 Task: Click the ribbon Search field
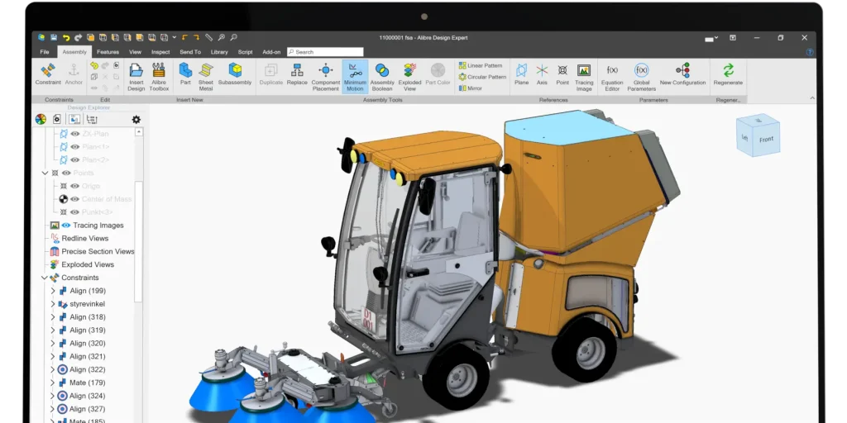[x=327, y=52]
